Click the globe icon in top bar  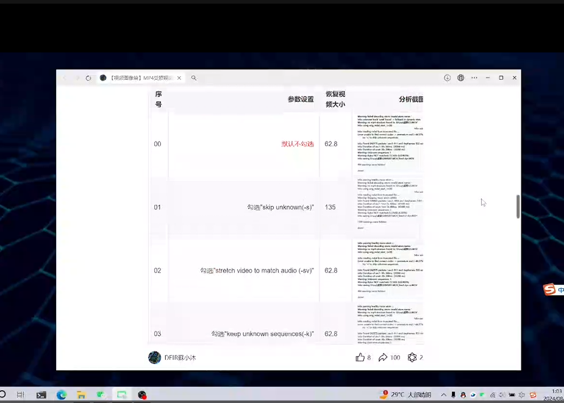[461, 78]
